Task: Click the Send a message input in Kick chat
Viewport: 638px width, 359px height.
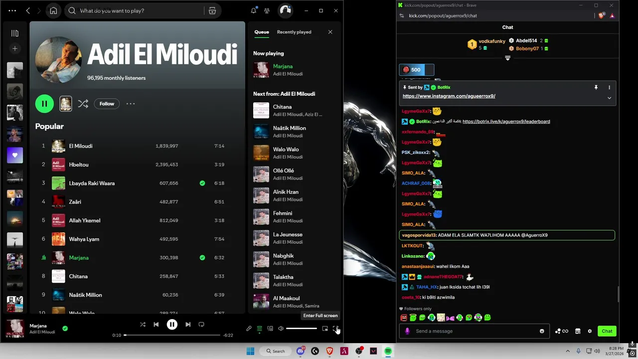Action: click(475, 331)
